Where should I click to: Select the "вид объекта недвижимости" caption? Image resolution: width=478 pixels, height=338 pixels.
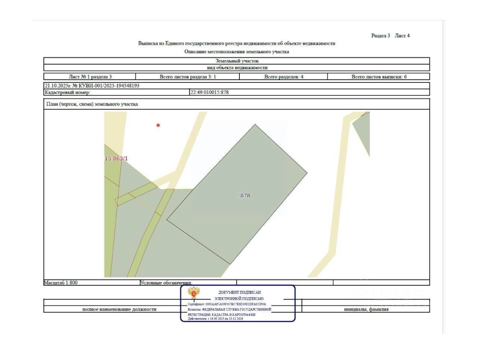(237, 68)
